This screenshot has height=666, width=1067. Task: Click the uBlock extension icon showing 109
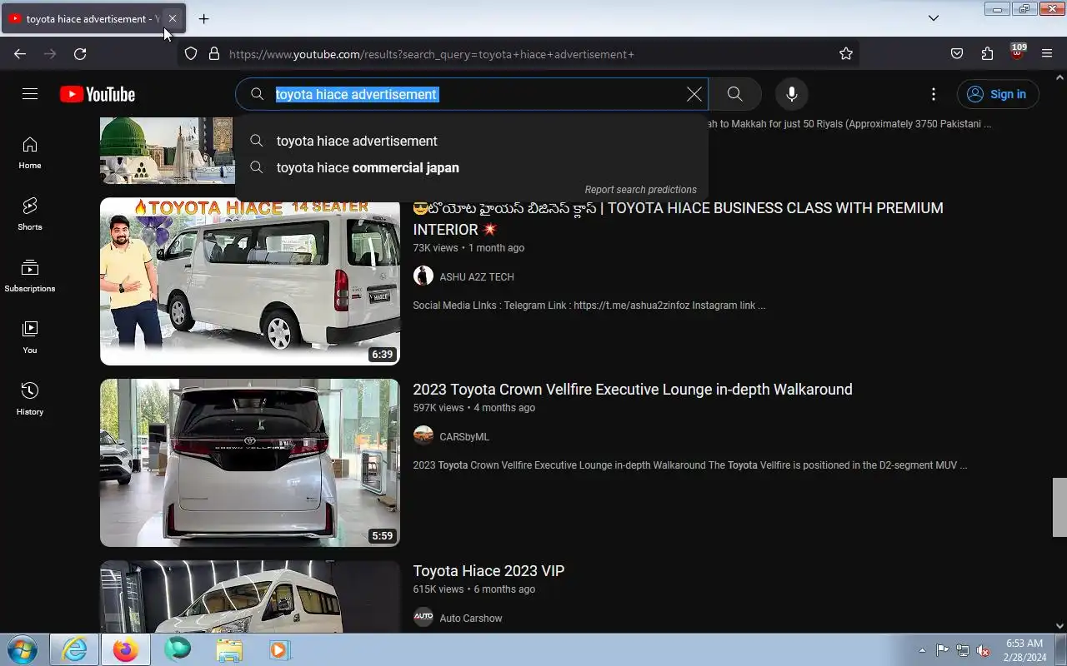coord(1017,52)
